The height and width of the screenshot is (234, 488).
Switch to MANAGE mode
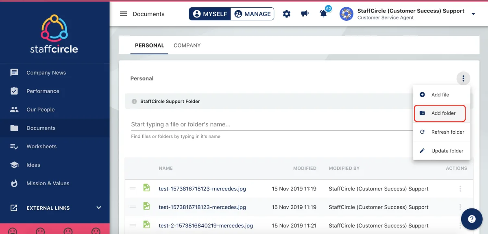pos(252,14)
